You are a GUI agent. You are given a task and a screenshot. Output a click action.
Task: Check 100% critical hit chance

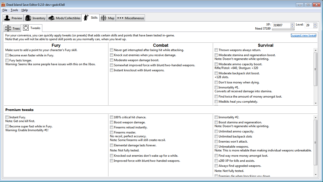(112, 117)
